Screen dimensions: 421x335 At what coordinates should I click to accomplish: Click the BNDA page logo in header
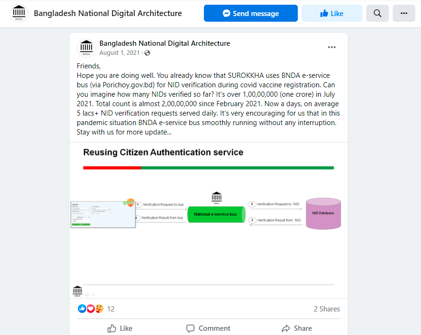click(19, 13)
